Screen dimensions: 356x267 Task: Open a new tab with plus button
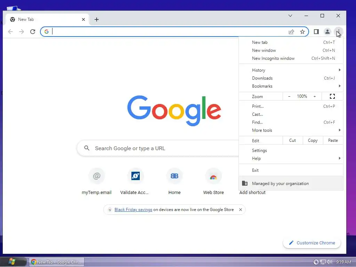(97, 19)
